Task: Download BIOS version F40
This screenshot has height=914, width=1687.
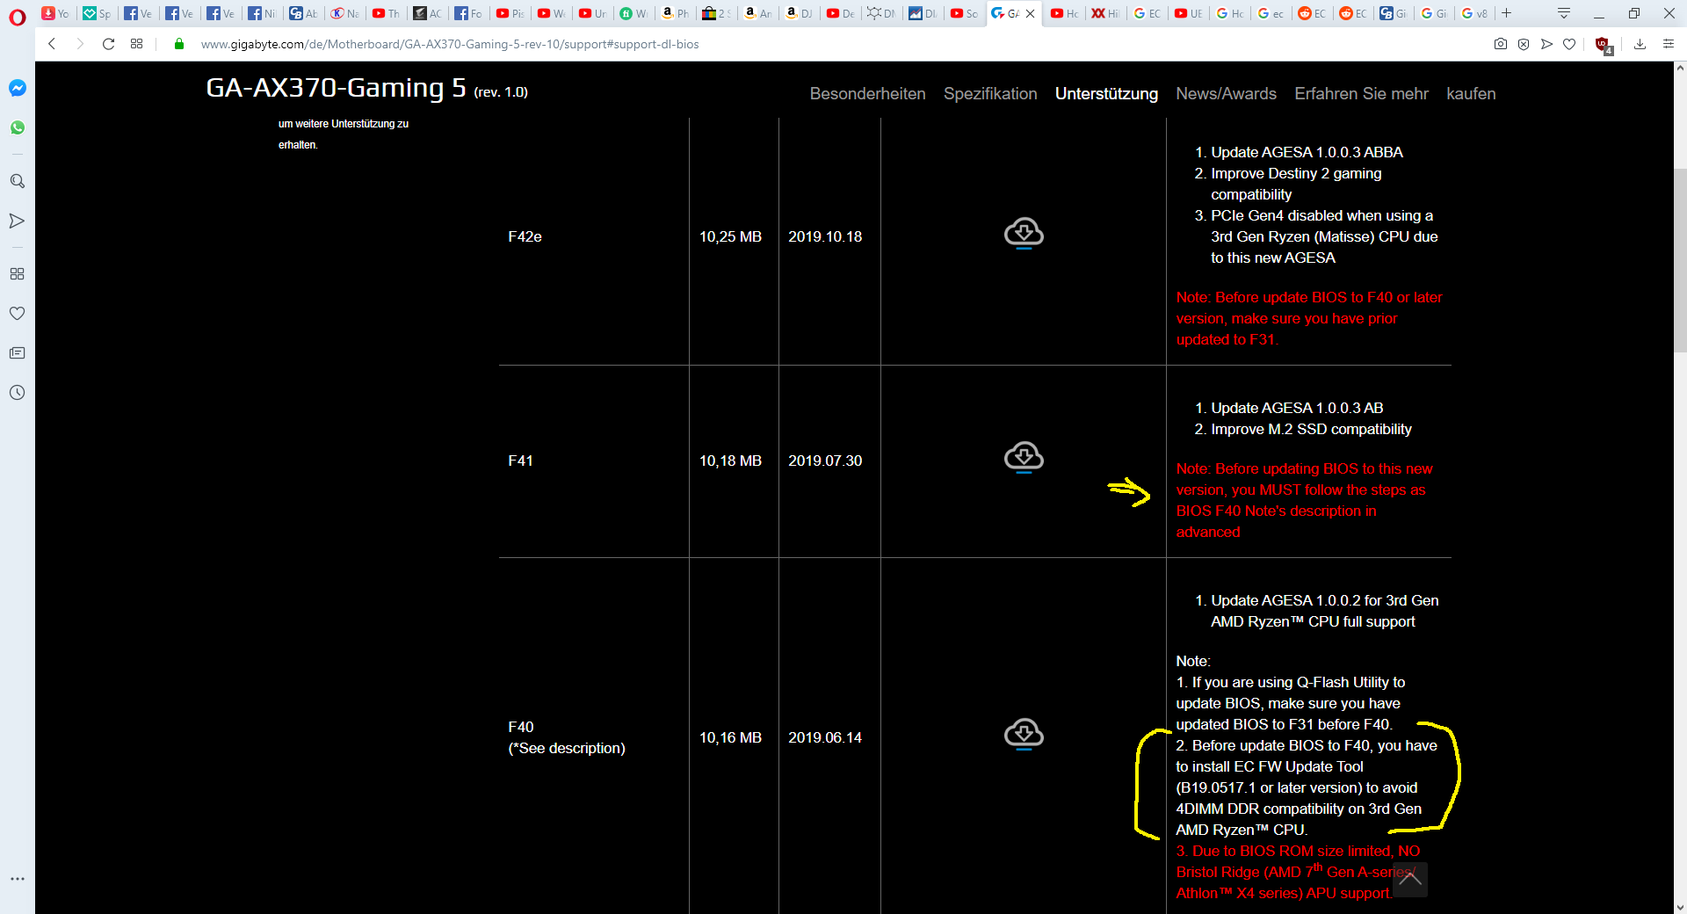Action: tap(1024, 735)
